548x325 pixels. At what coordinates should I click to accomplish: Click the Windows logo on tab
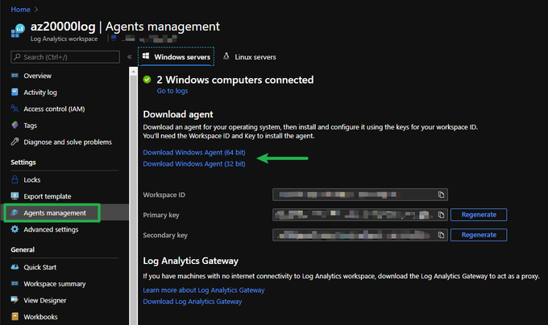click(146, 56)
